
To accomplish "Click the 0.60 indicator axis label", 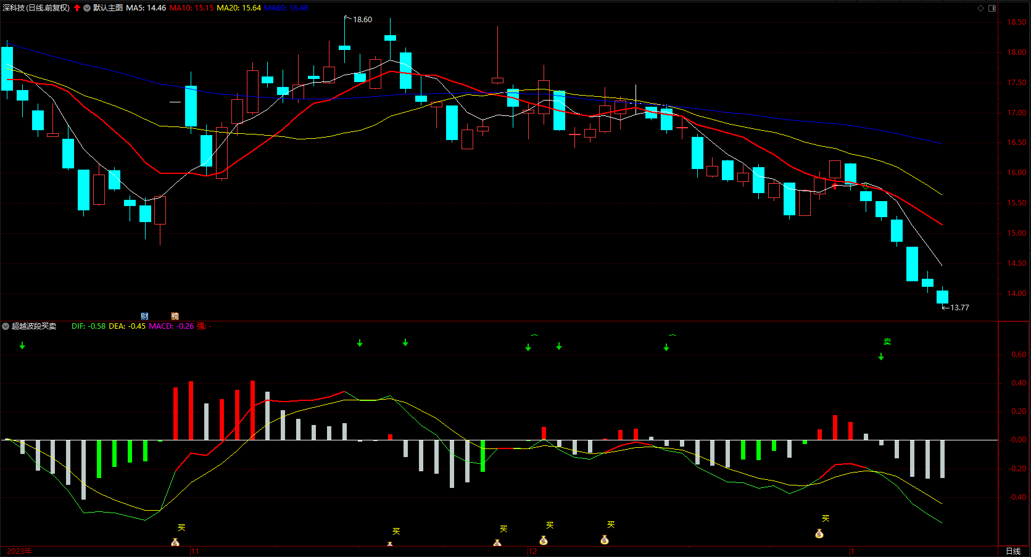I will pos(1019,355).
